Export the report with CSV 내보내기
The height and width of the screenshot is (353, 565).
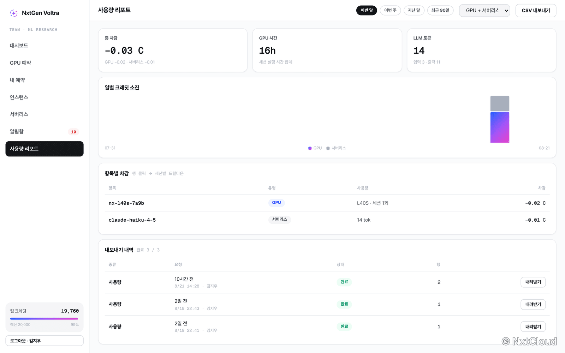[x=536, y=11]
